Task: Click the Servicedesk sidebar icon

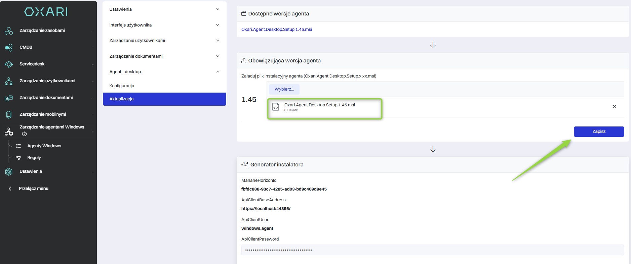Action: point(9,64)
